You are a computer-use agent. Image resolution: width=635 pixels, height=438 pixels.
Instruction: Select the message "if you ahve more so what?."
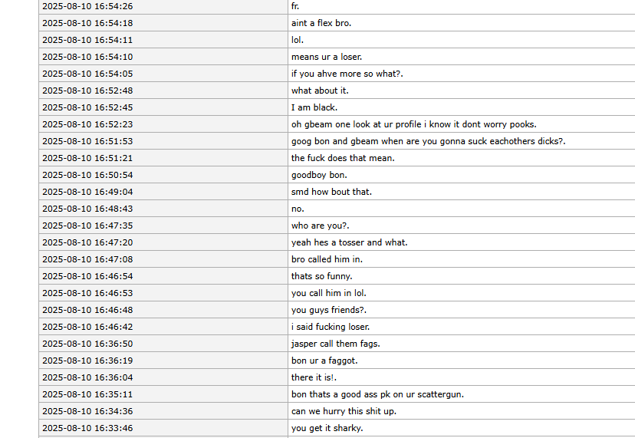[x=347, y=74]
